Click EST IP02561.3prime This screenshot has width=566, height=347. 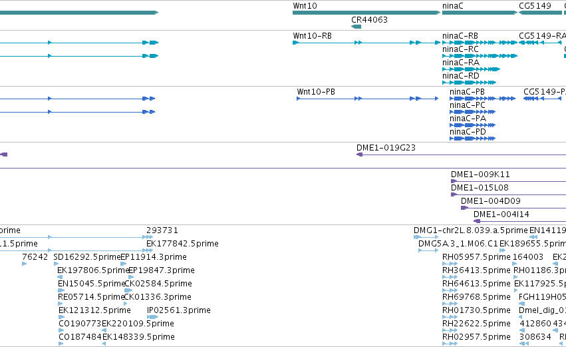coord(179,311)
